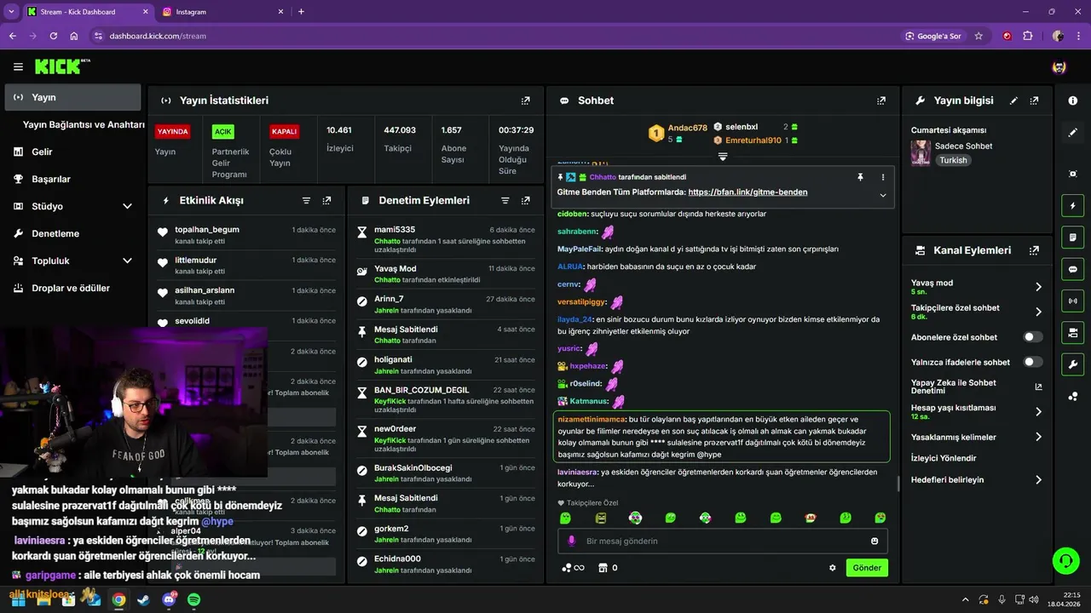Screen dimensions: 1091x613
Task: Edit Yayın bilgisi with pencil icon
Action: [x=1013, y=100]
